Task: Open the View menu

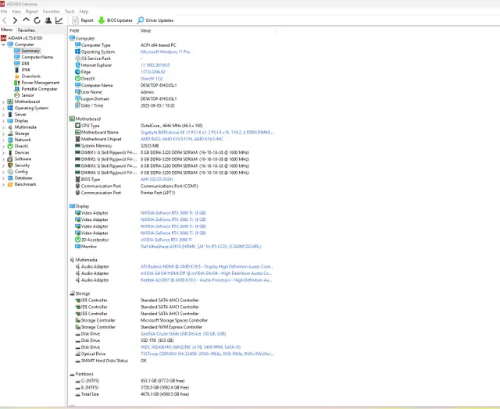Action: (16, 12)
